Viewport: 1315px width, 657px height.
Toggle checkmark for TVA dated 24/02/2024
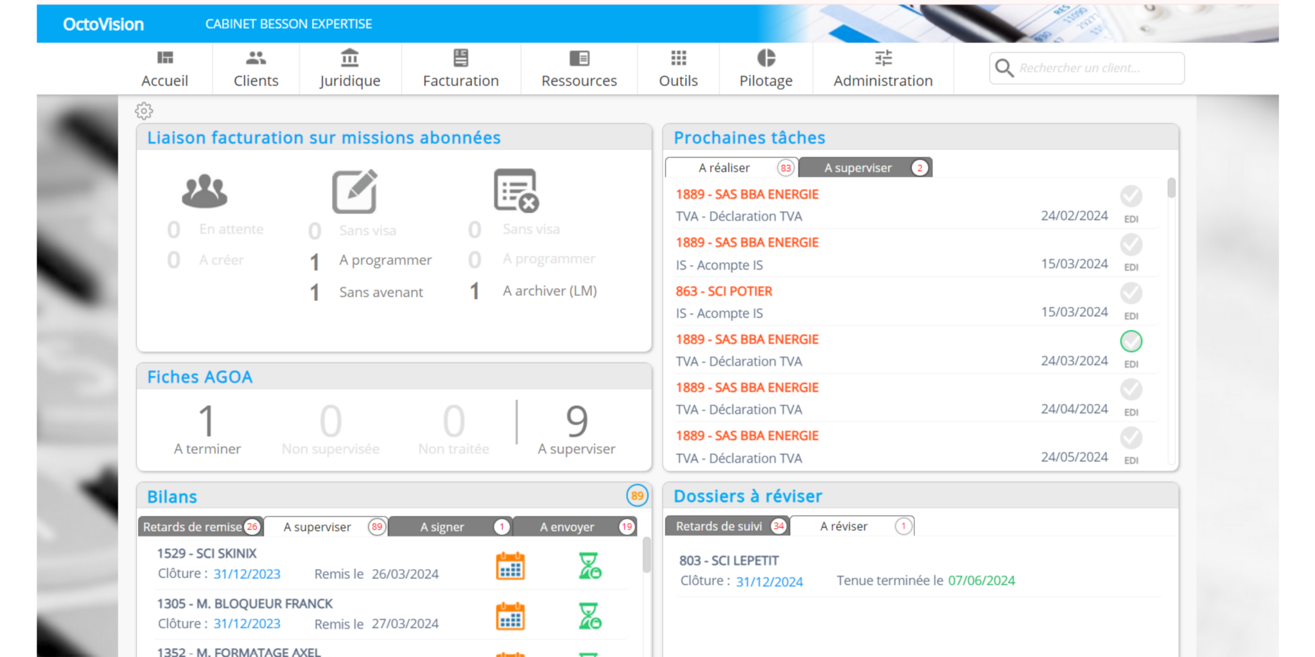coord(1131,196)
